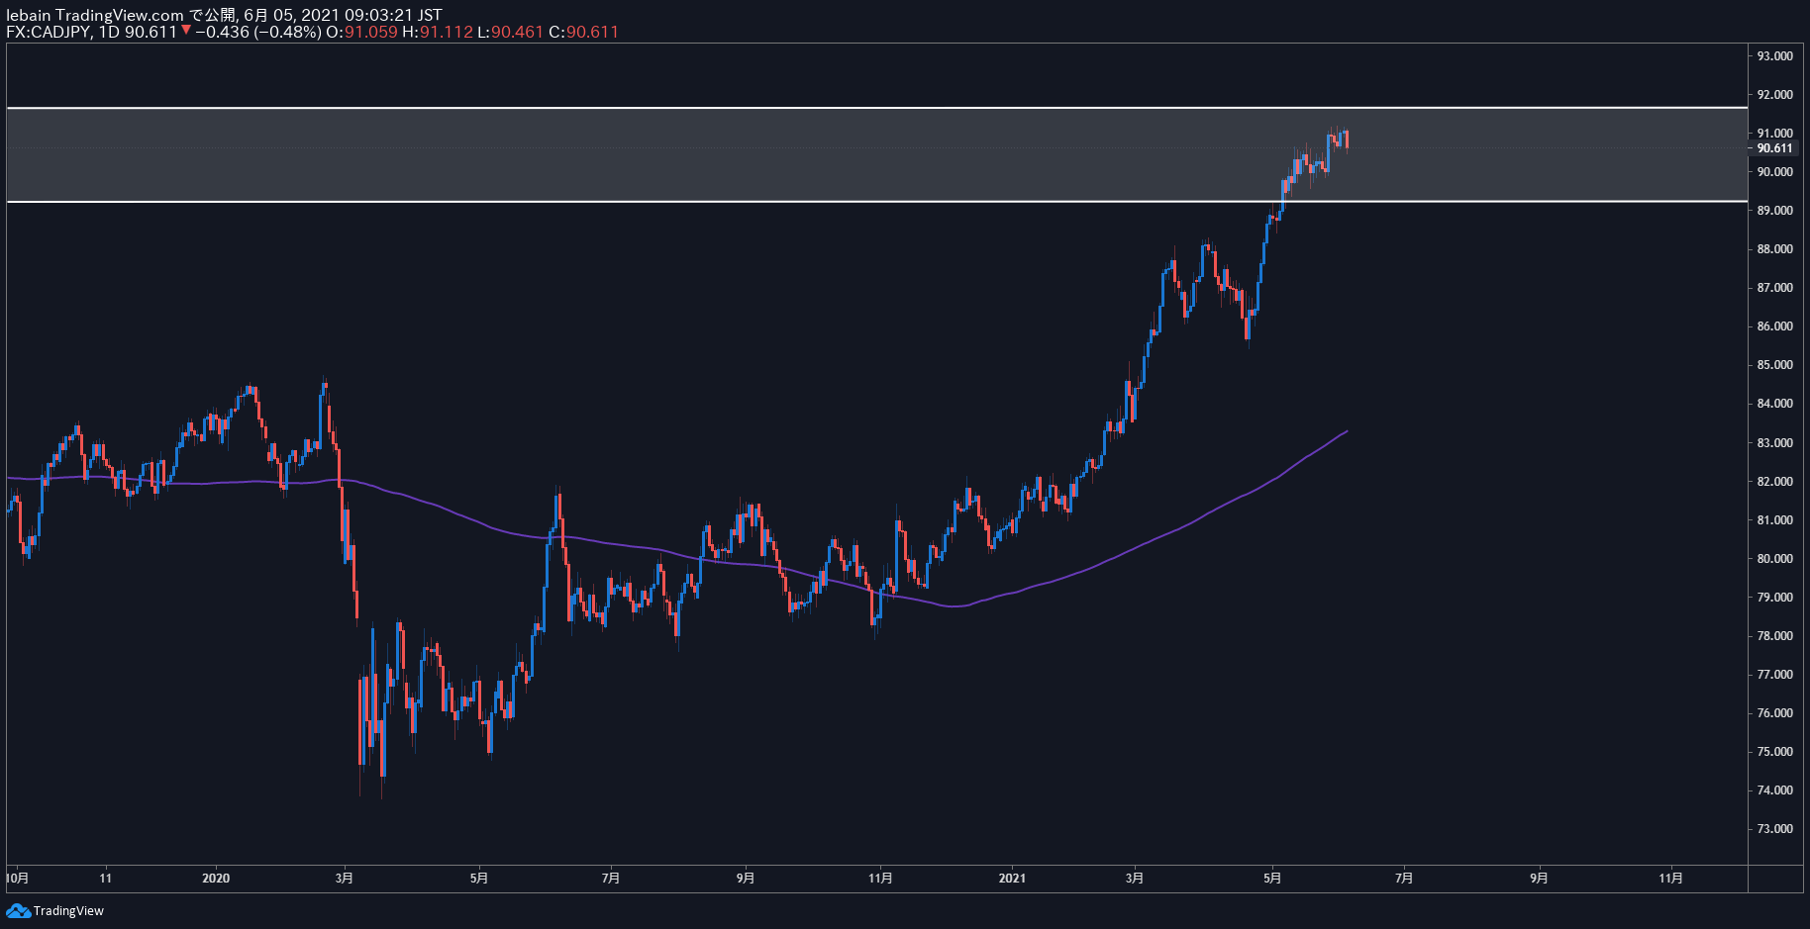Screen dimensions: 1810x929
Task: Click the TradingView logo icon
Action: tap(18, 910)
